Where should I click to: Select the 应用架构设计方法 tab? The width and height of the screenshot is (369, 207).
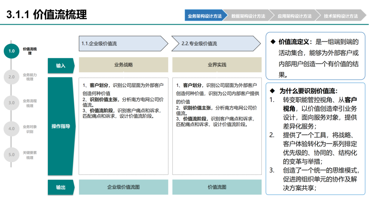click(295, 15)
